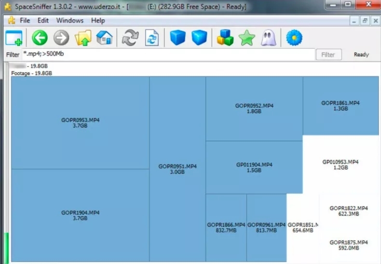Screen dimensions: 381x264
Task: Select the GOPR0961.MP4 block
Action: [266, 227]
